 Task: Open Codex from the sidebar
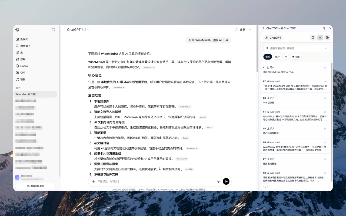pyautogui.click(x=24, y=66)
